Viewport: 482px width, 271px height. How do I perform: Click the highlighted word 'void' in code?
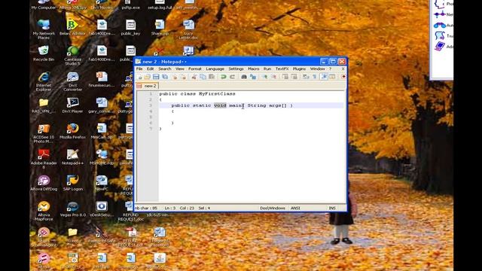pos(220,105)
